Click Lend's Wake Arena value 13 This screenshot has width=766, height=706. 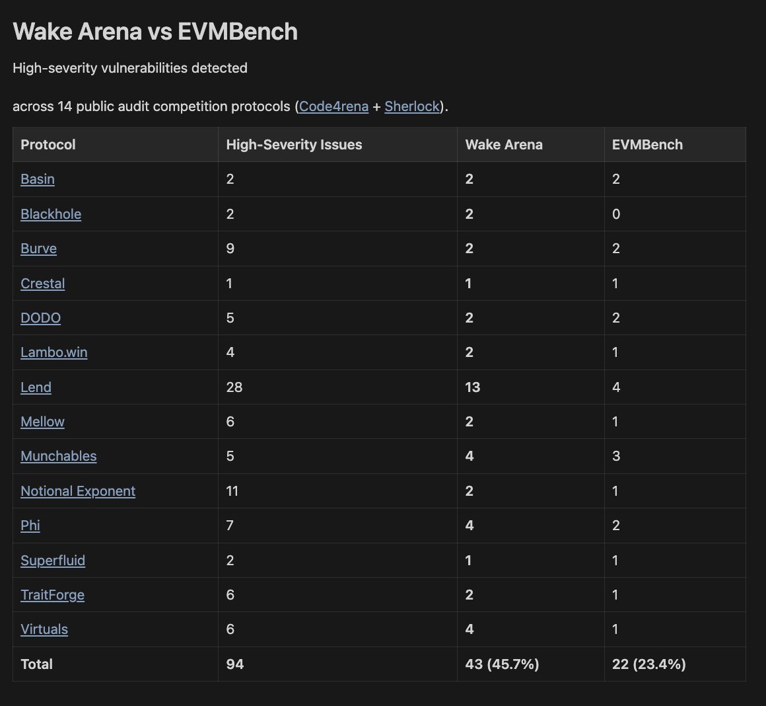pyautogui.click(x=472, y=387)
